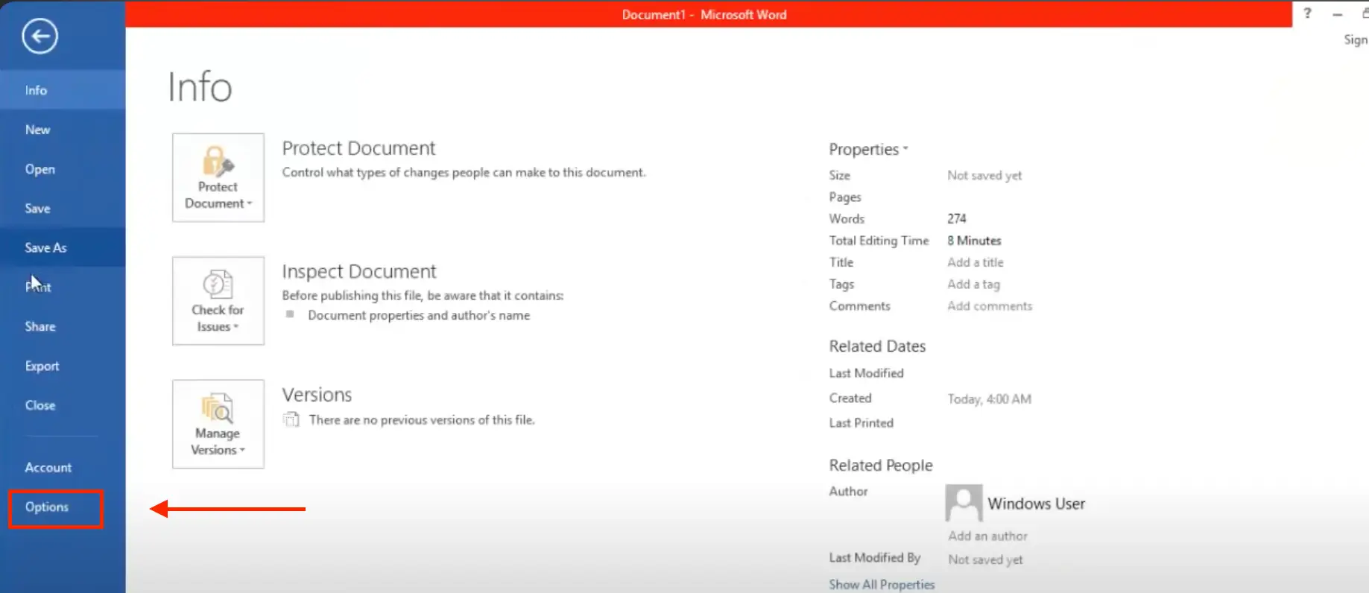Click the Related People heading
The width and height of the screenshot is (1369, 593).
click(x=881, y=466)
